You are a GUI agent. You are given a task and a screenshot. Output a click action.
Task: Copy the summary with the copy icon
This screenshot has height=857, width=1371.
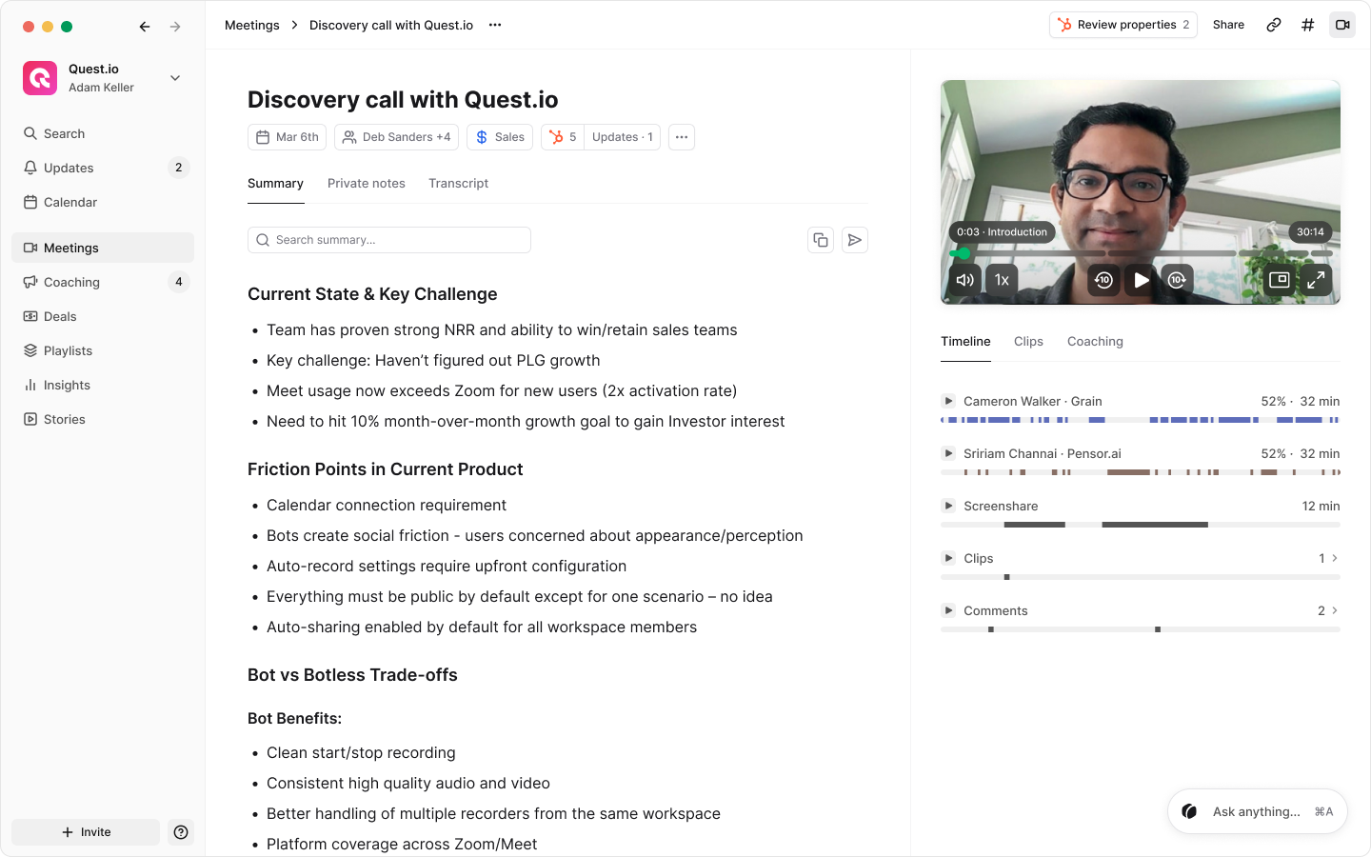pos(821,240)
